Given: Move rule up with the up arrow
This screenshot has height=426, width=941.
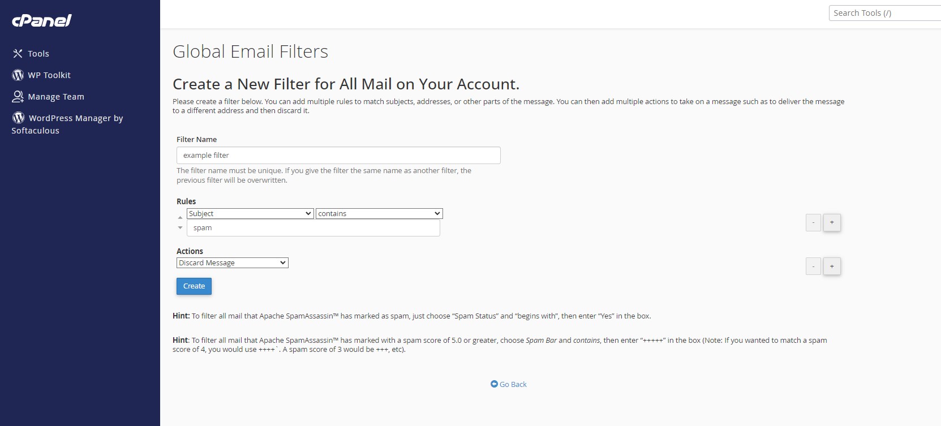Looking at the screenshot, I should click(181, 217).
